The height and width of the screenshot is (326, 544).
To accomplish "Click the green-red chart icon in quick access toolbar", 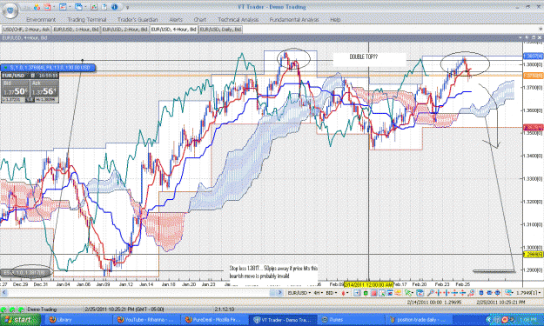I will [94, 7].
